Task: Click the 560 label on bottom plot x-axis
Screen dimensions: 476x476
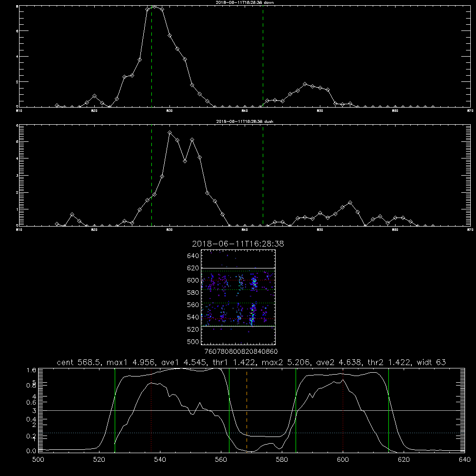Action: point(221,460)
